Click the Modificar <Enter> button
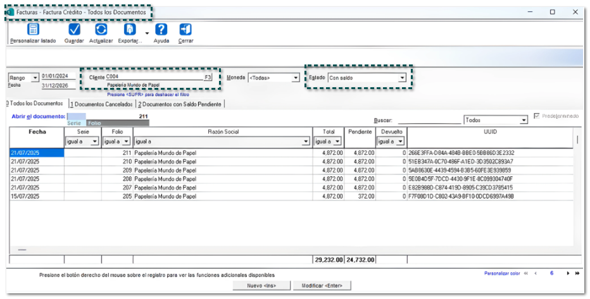 tap(322, 286)
